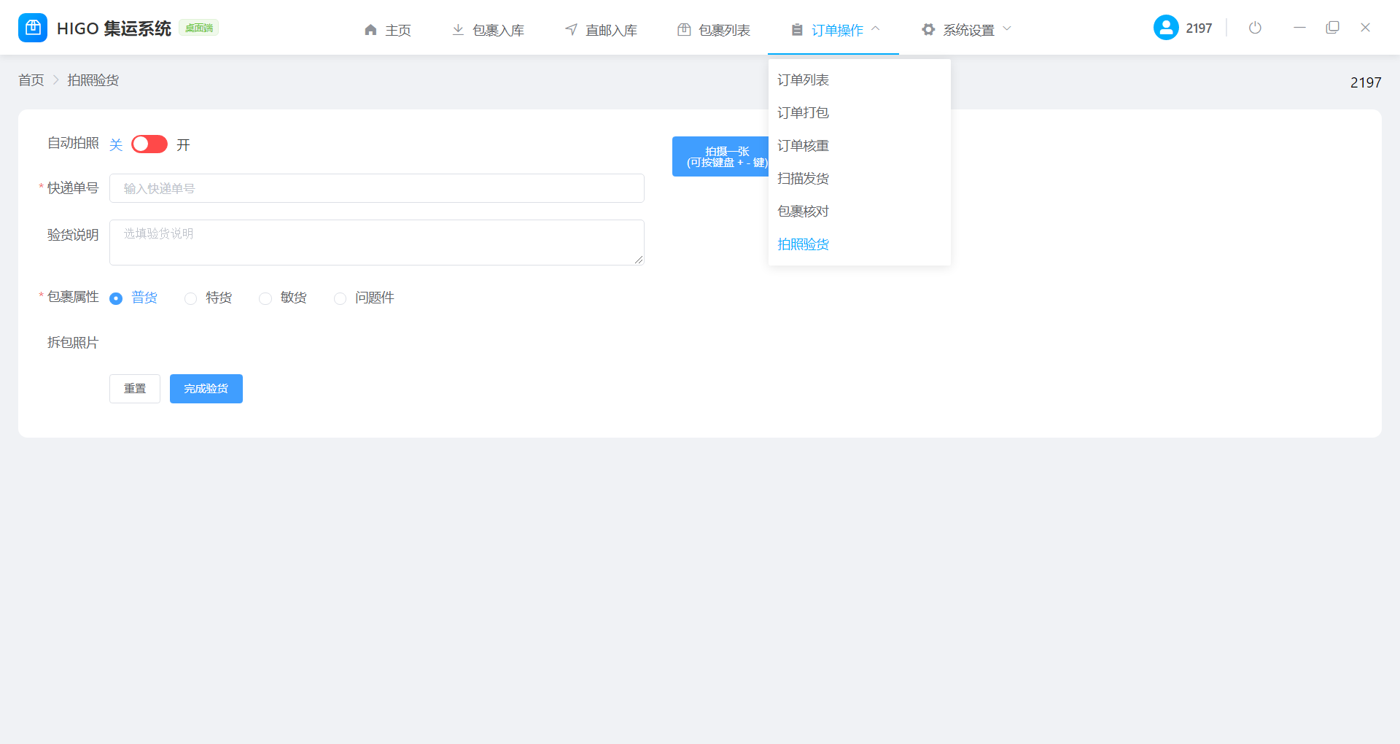
Task: Click into the 验货说明 text area
Action: [x=377, y=242]
